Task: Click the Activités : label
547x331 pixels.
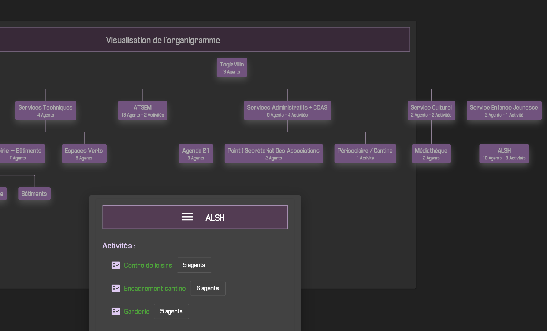Action: click(119, 246)
